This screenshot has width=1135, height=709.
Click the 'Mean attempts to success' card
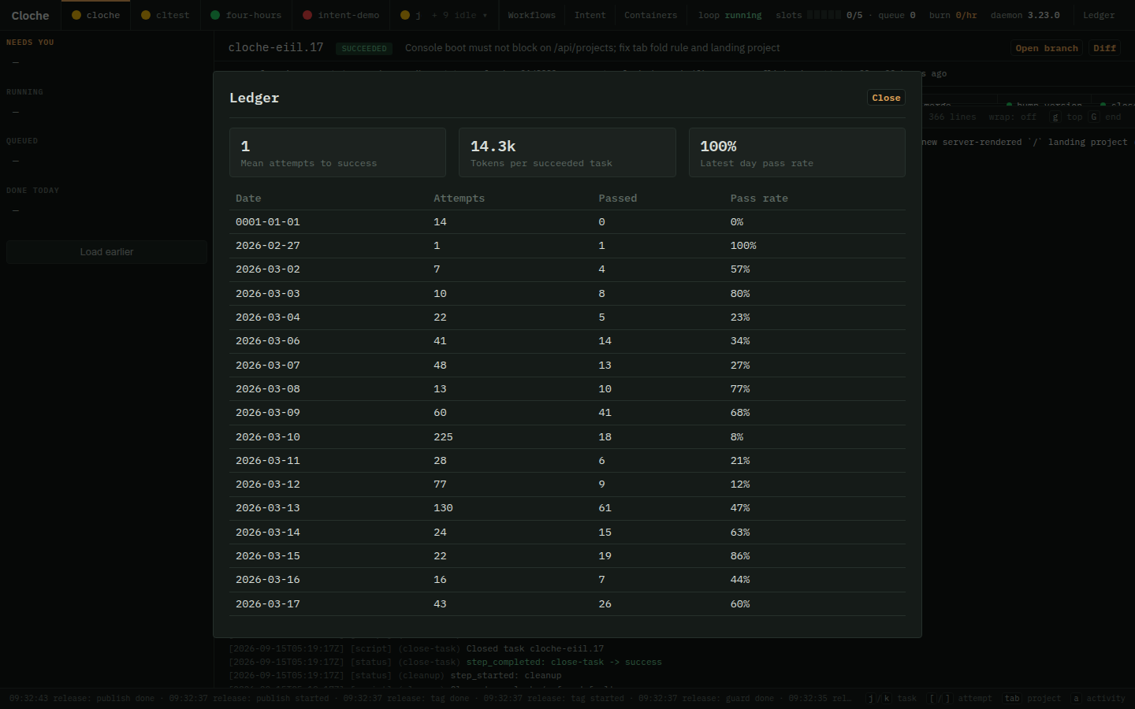point(337,153)
